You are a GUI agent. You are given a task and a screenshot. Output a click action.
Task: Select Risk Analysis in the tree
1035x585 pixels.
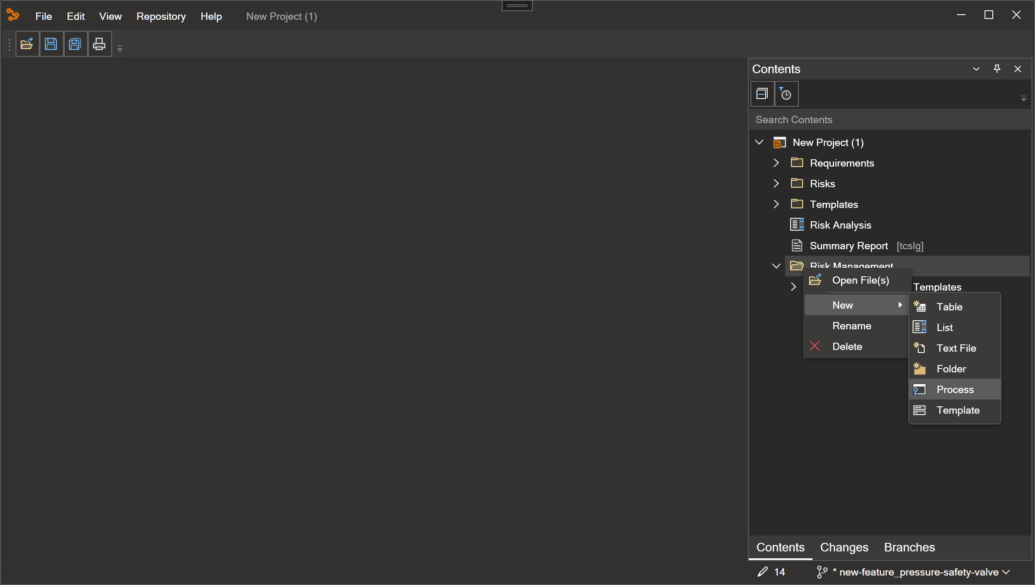840,225
